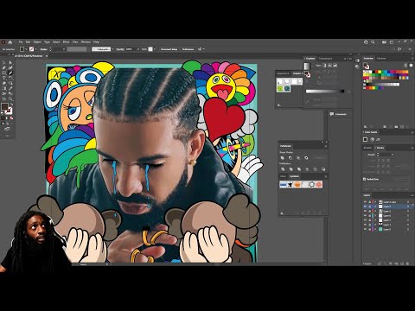The image size is (415, 311).
Task: Click the Minus Front shape mode icon
Action: point(290,158)
